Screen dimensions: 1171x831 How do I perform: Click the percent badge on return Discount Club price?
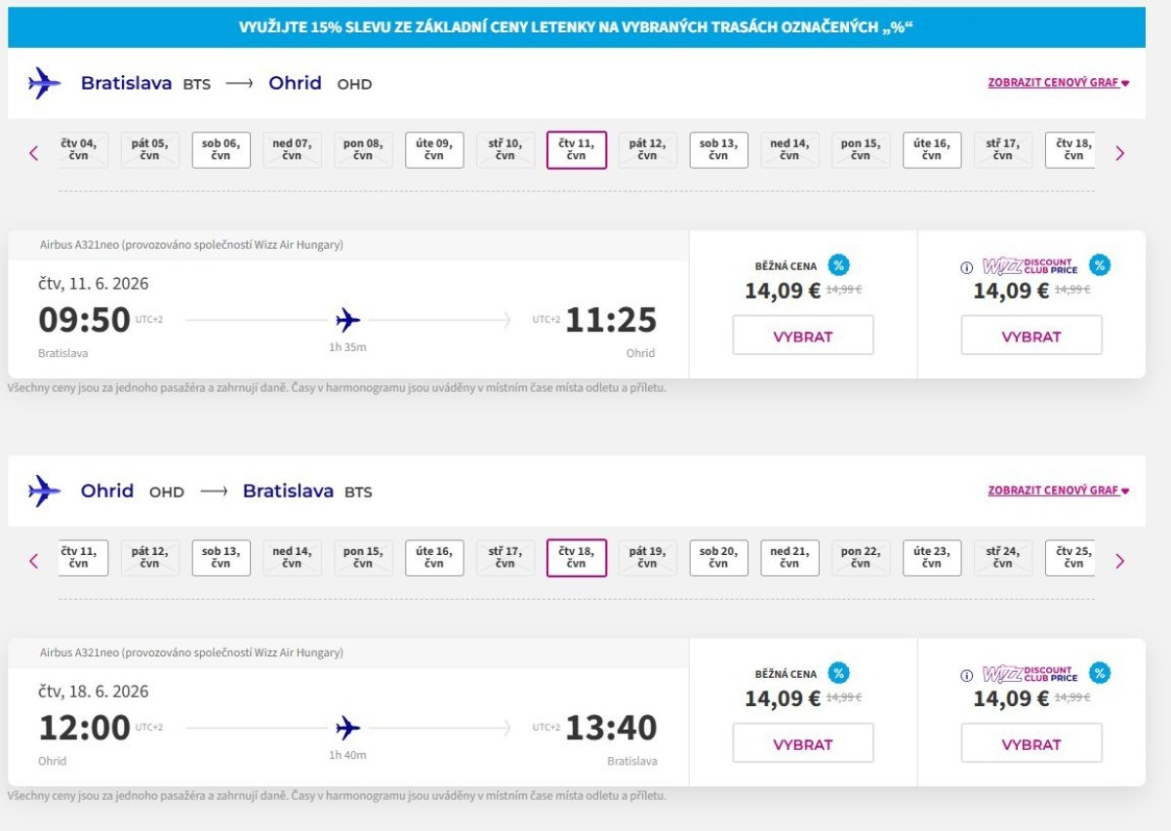[1100, 673]
